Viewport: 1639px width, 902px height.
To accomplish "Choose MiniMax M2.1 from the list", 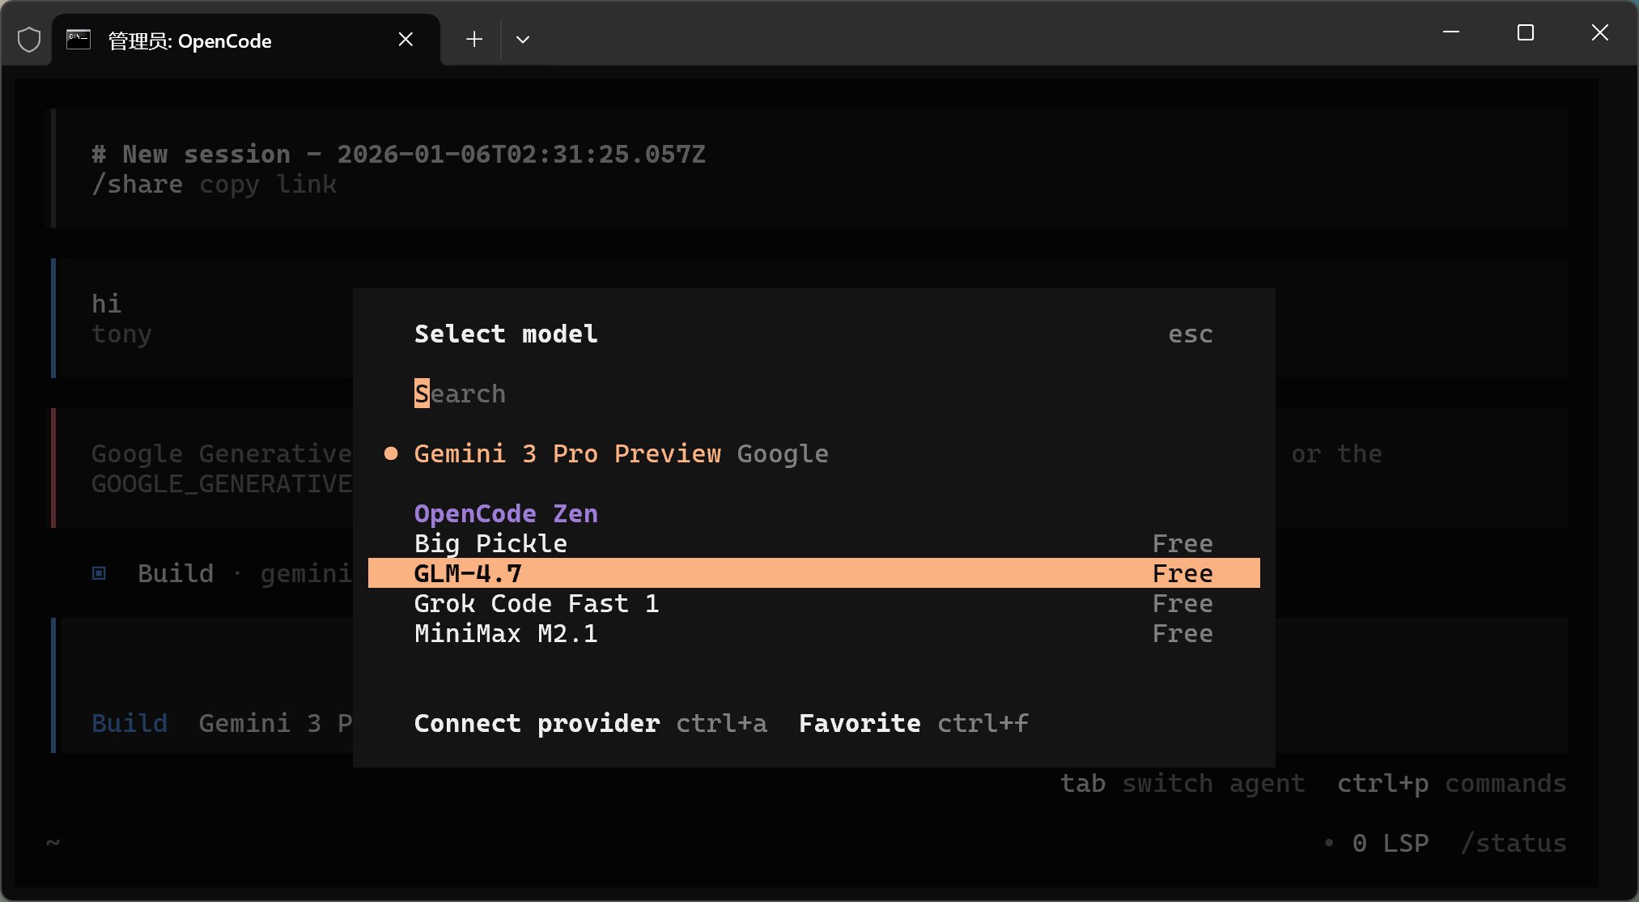I will click(506, 633).
